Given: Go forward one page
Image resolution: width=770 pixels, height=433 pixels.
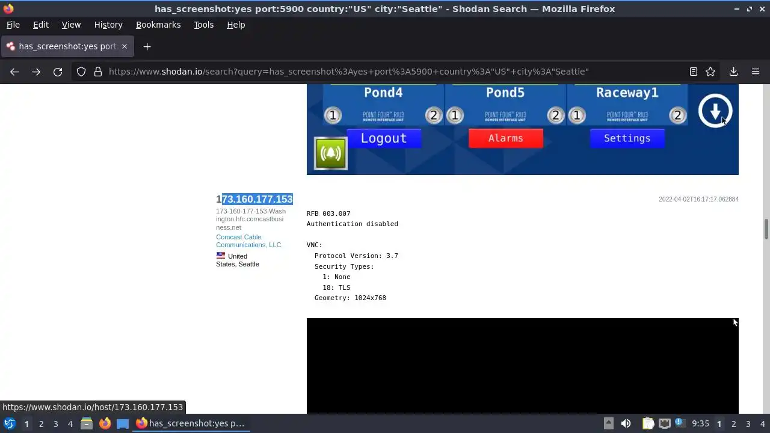Looking at the screenshot, I should 36,72.
